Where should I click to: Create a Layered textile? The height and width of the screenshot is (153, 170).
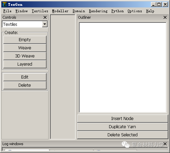[25, 64]
